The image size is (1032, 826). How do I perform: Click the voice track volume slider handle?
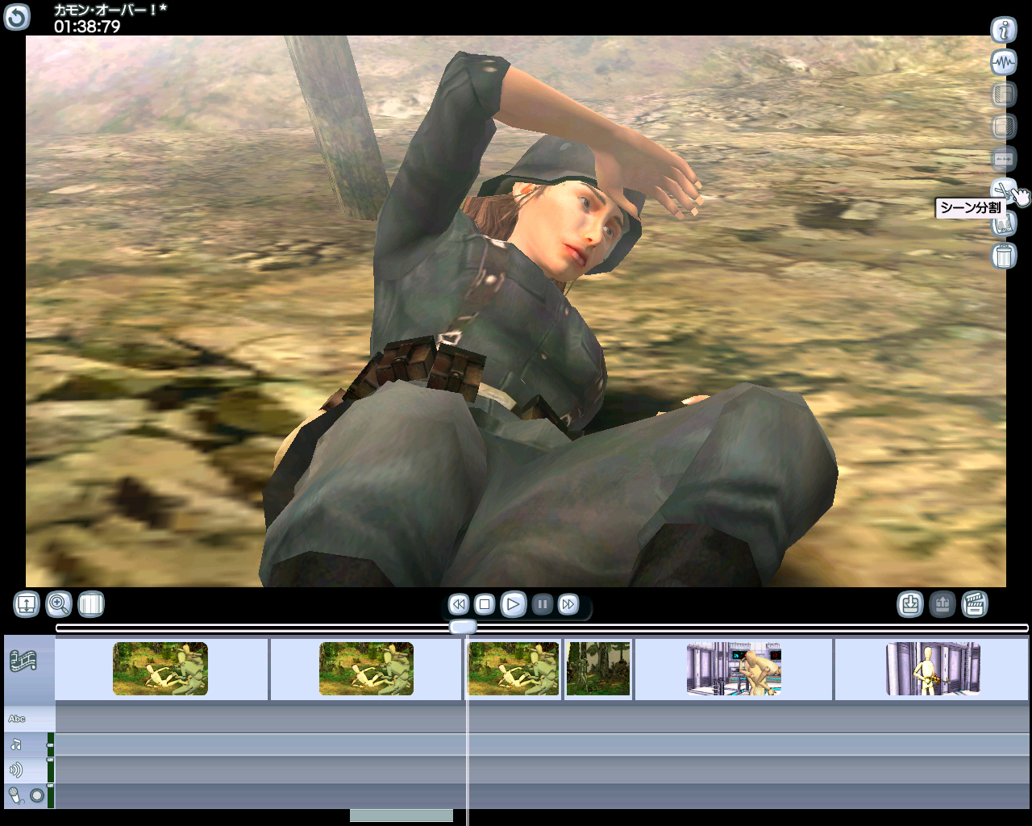pos(50,786)
